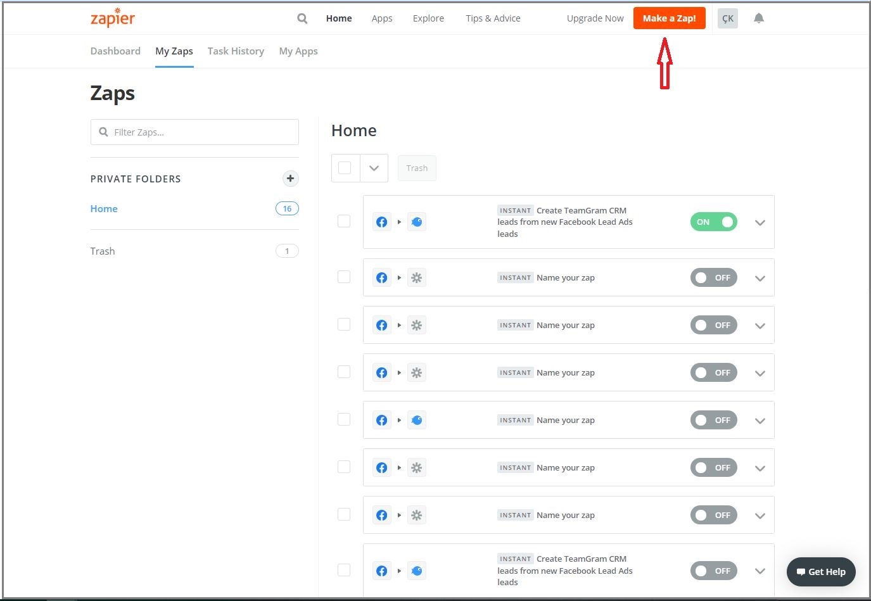Expand chevron of fourth zap in list
Viewport: 871px width, 601px height.
pos(760,373)
